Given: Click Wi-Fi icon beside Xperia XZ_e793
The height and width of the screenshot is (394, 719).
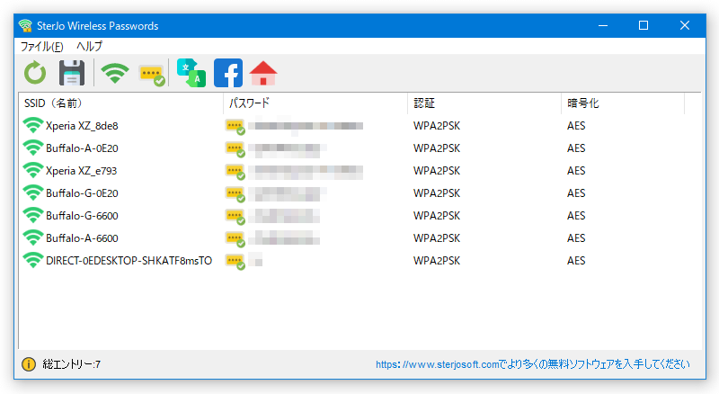Looking at the screenshot, I should tap(33, 170).
